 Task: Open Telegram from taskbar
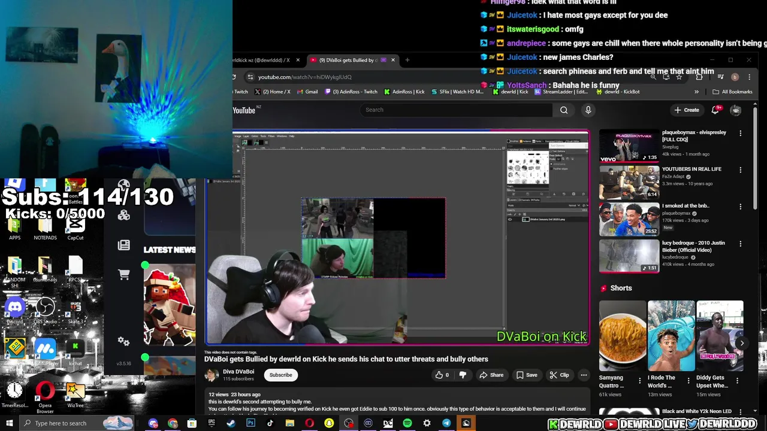pos(446,423)
